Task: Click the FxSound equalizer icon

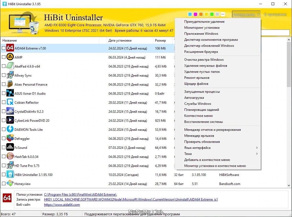Action: 10,147
